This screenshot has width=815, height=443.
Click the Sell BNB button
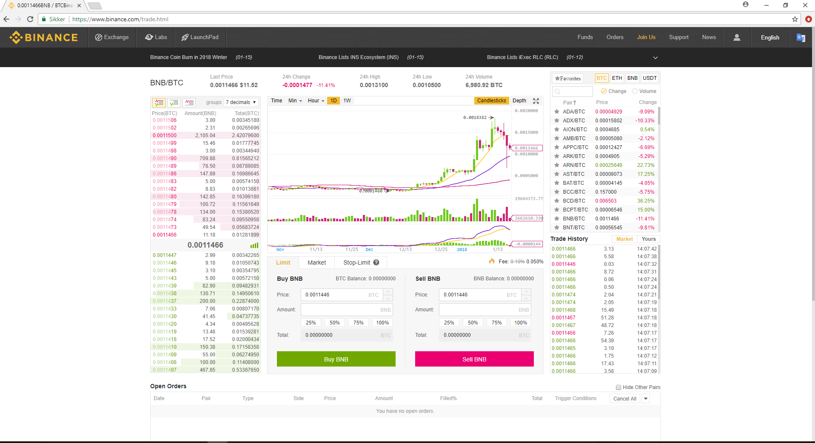point(474,359)
